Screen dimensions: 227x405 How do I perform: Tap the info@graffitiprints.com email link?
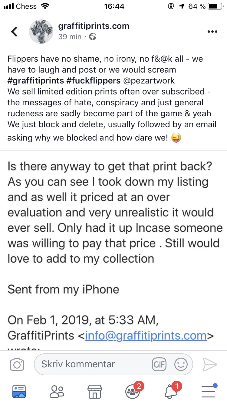[146, 336]
